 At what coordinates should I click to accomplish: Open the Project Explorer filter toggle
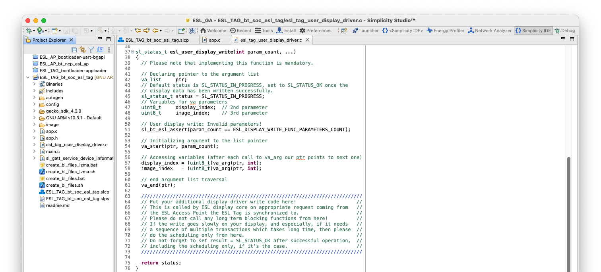click(x=91, y=50)
